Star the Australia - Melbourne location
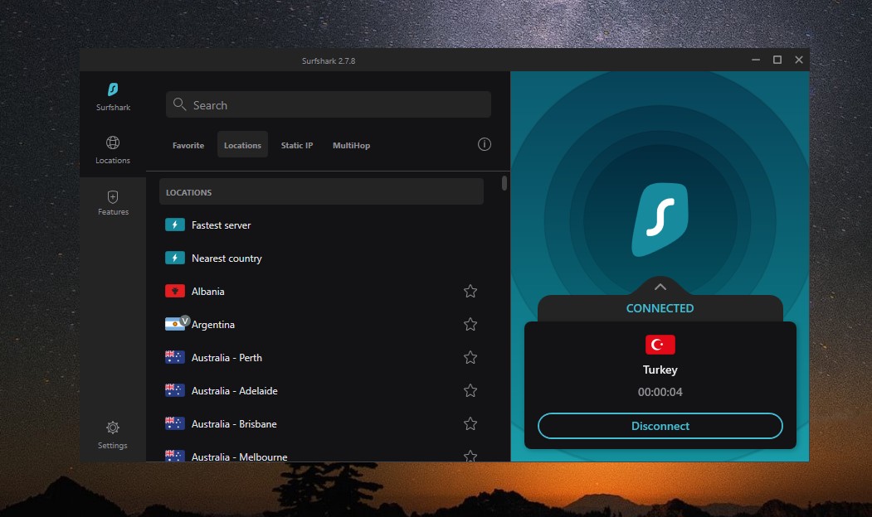Image resolution: width=872 pixels, height=517 pixels. click(x=470, y=456)
